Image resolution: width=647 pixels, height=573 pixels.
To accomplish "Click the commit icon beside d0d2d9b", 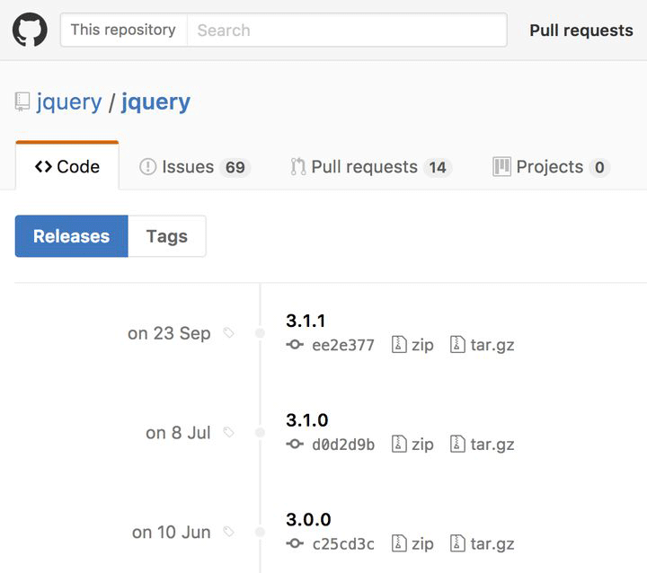I will 295,444.
